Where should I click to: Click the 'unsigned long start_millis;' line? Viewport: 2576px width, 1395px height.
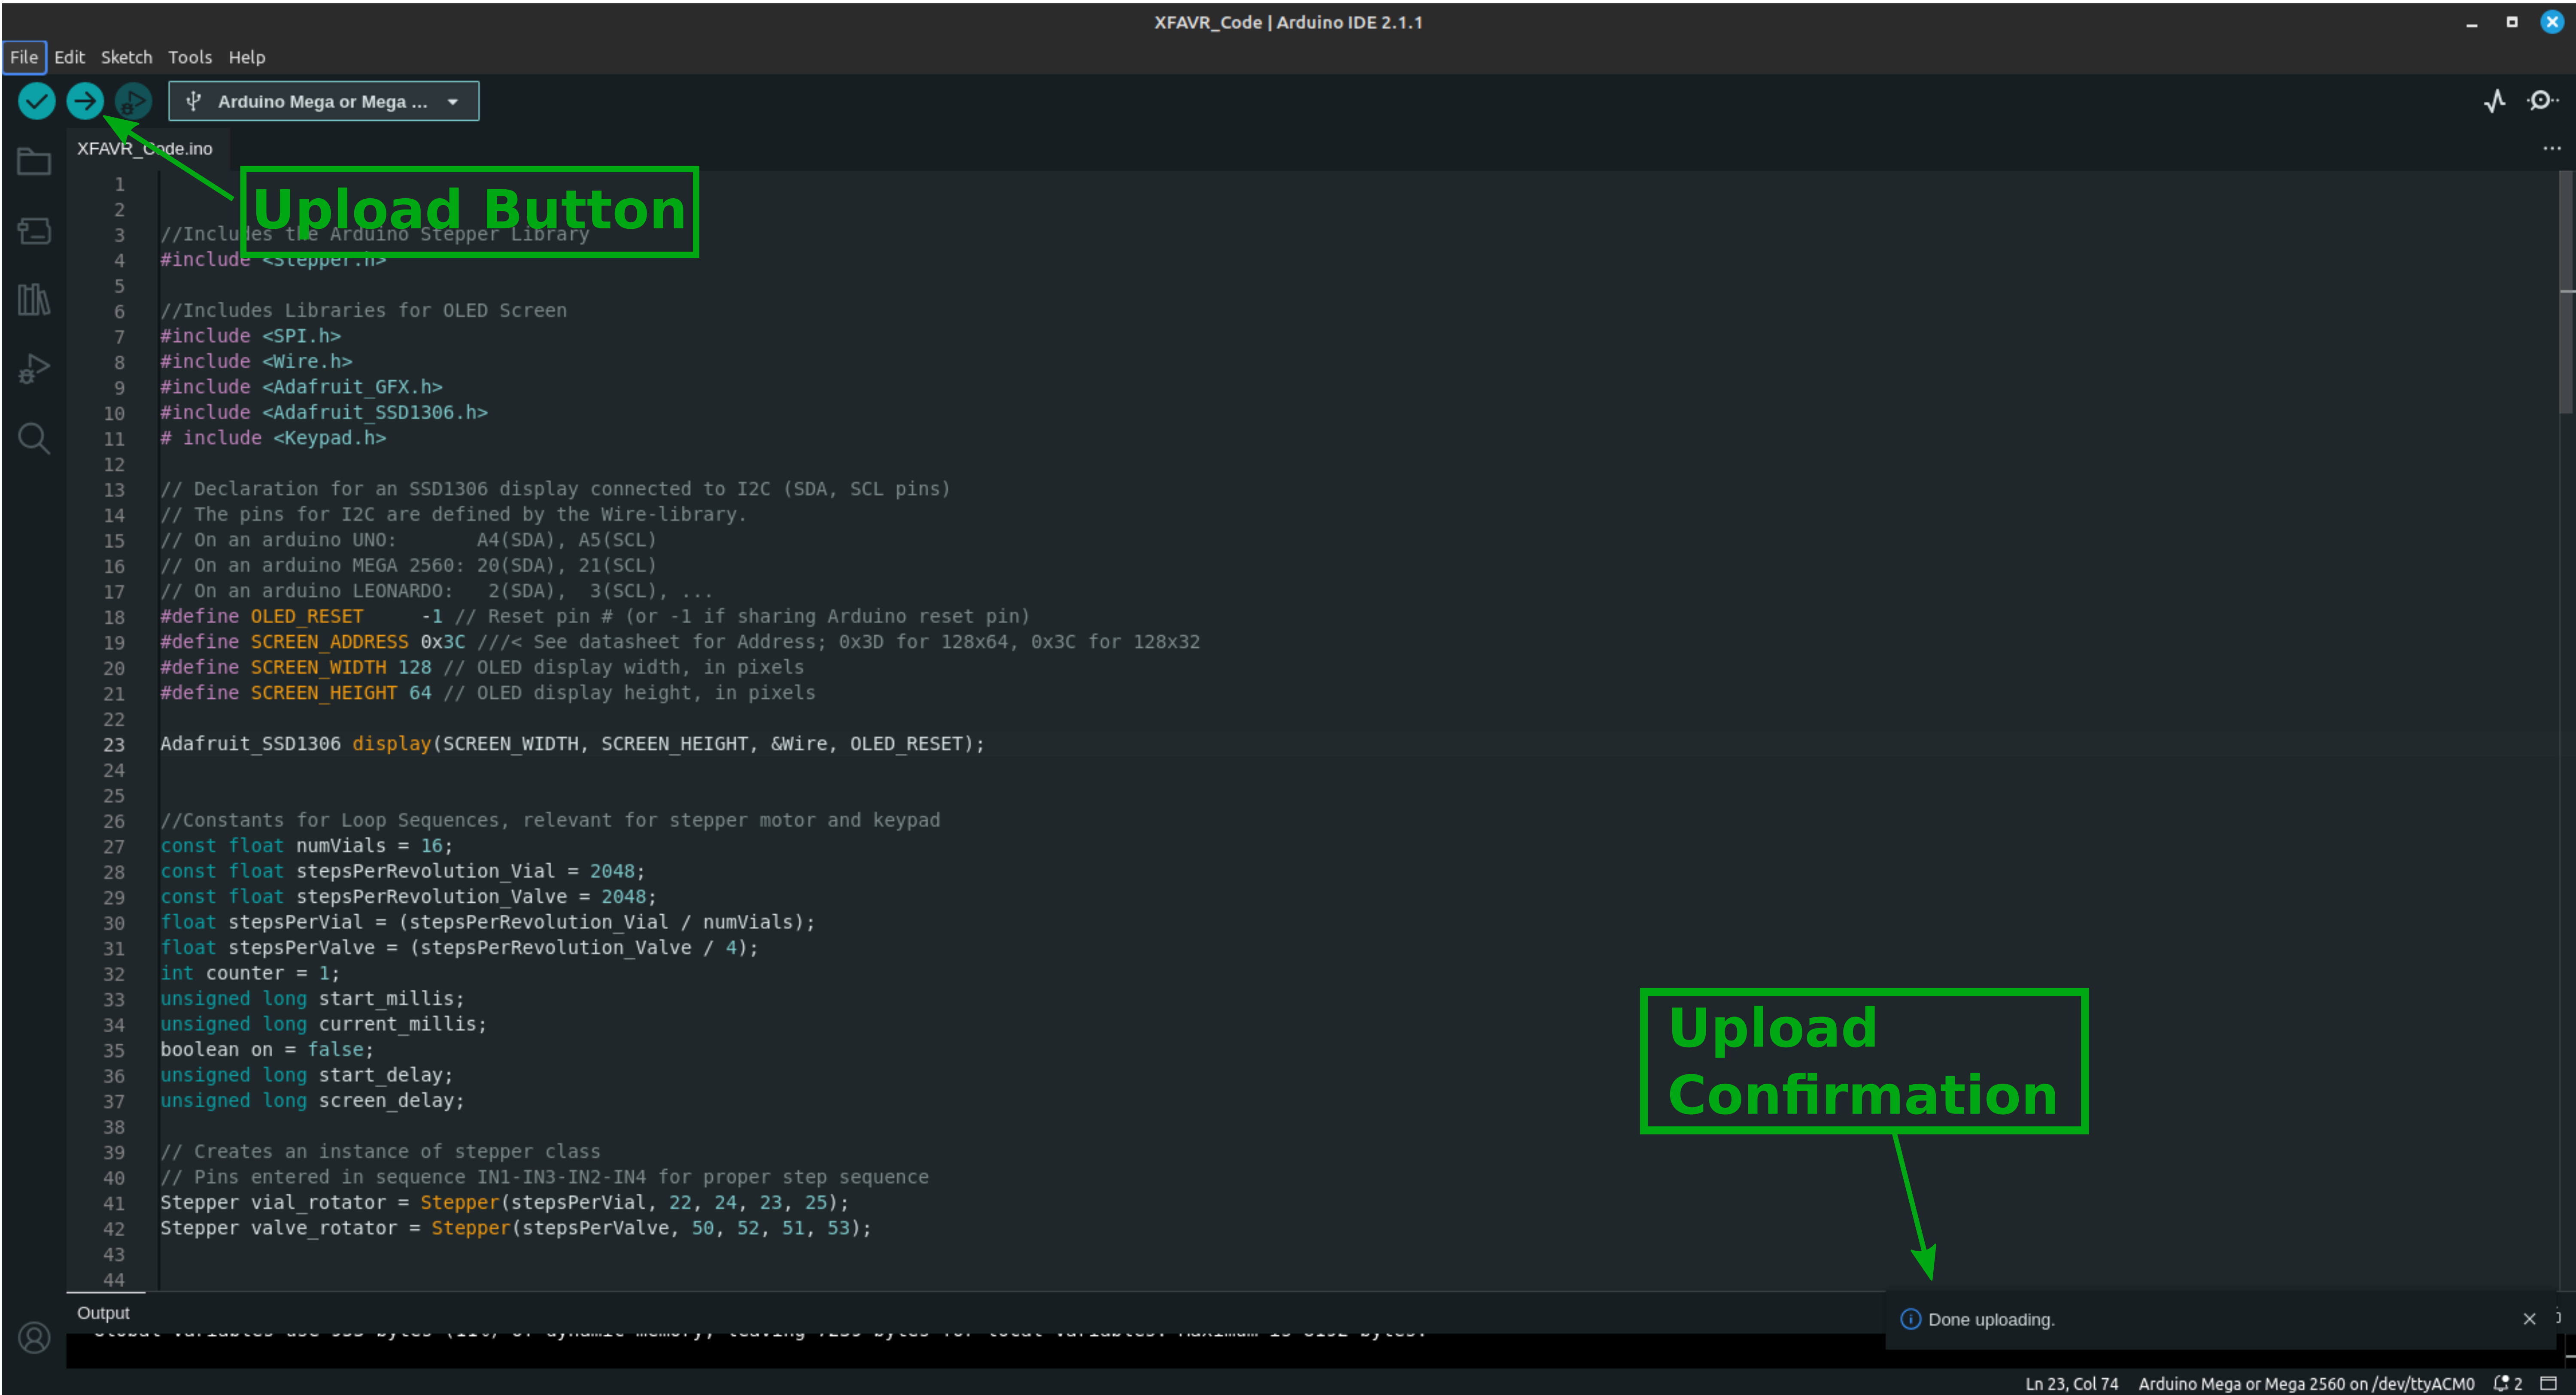[312, 999]
